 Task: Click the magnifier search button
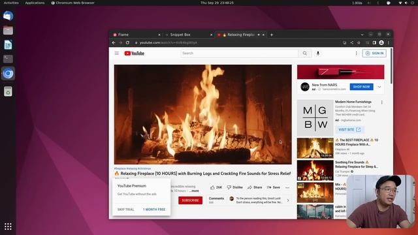(305, 54)
